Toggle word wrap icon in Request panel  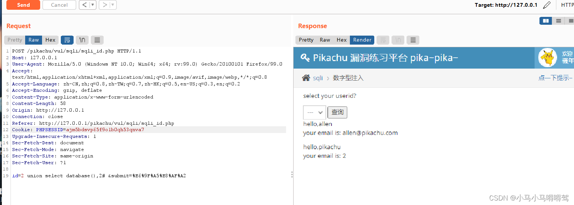67,40
